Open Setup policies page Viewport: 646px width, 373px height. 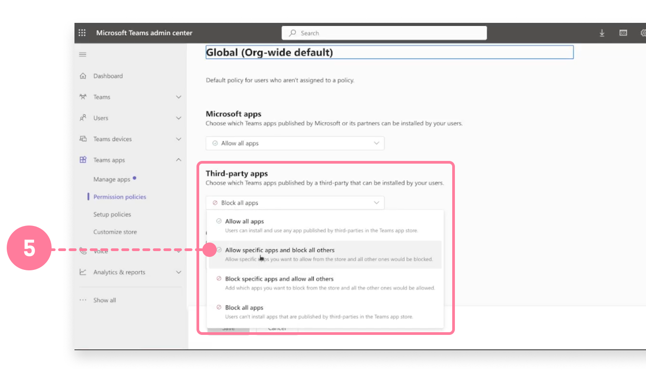pyautogui.click(x=112, y=214)
